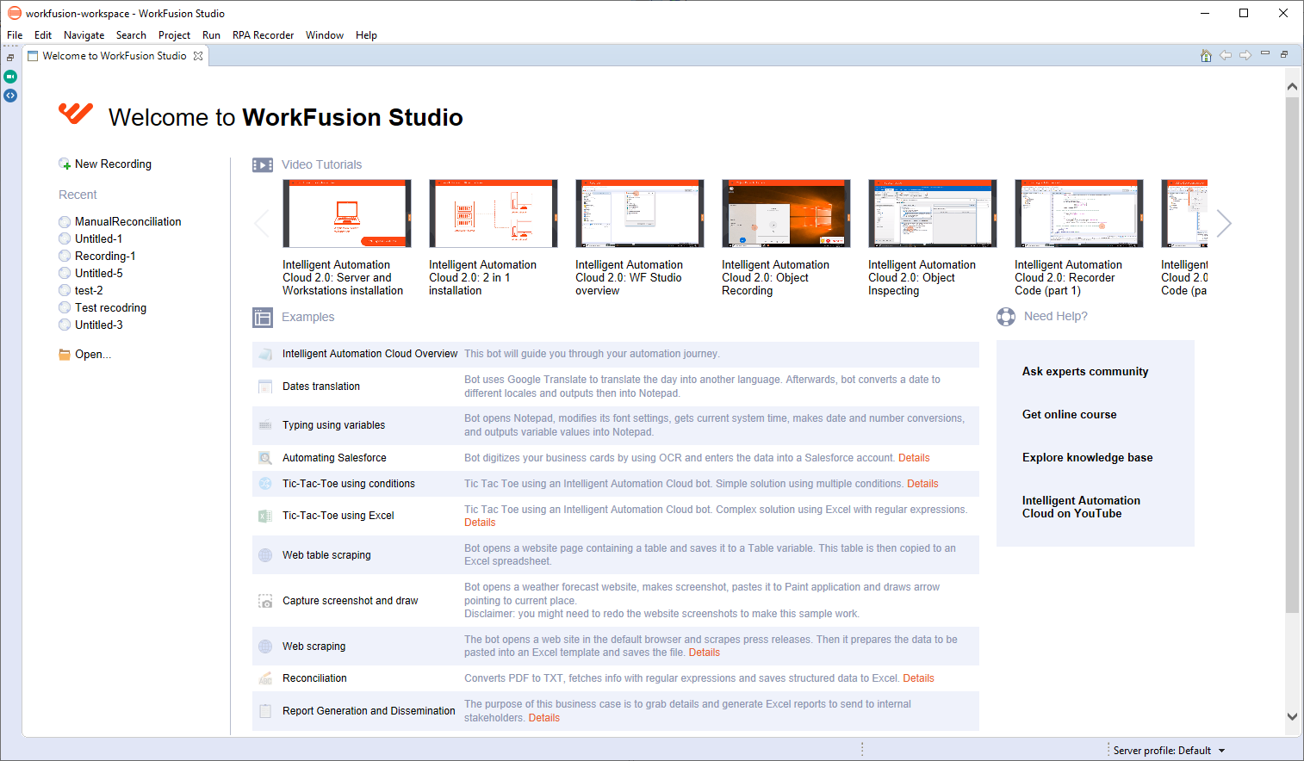Viewport: 1304px width, 761px height.
Task: Play the 2 in 1 installation video thumbnail
Action: coord(494,213)
